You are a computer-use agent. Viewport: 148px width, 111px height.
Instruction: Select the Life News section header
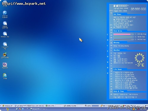click(x=118, y=69)
